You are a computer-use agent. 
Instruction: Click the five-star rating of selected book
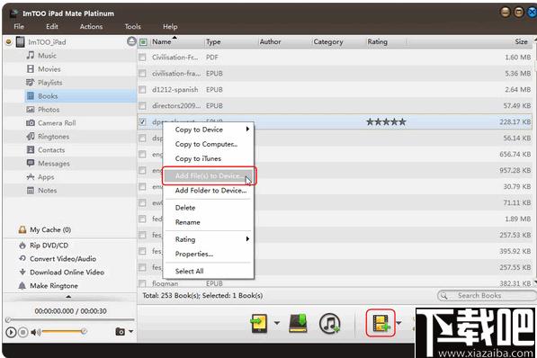click(386, 121)
